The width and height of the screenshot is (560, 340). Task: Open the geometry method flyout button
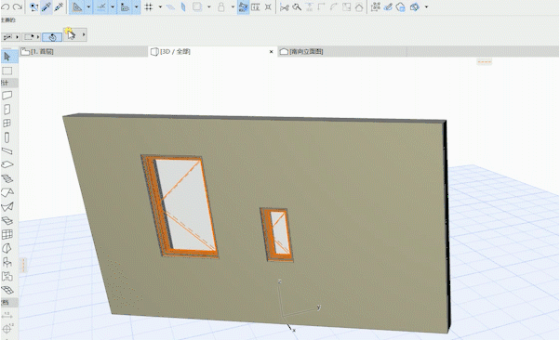(10, 37)
